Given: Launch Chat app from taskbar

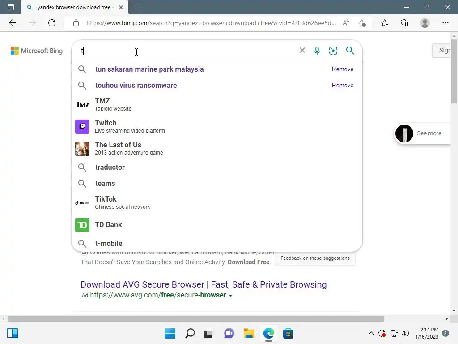Looking at the screenshot, I should tap(229, 333).
